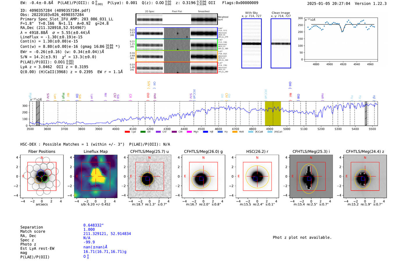The width and height of the screenshot is (407, 277).
Task: Click the orange HeII legend swatch
Action: tap(235, 132)
